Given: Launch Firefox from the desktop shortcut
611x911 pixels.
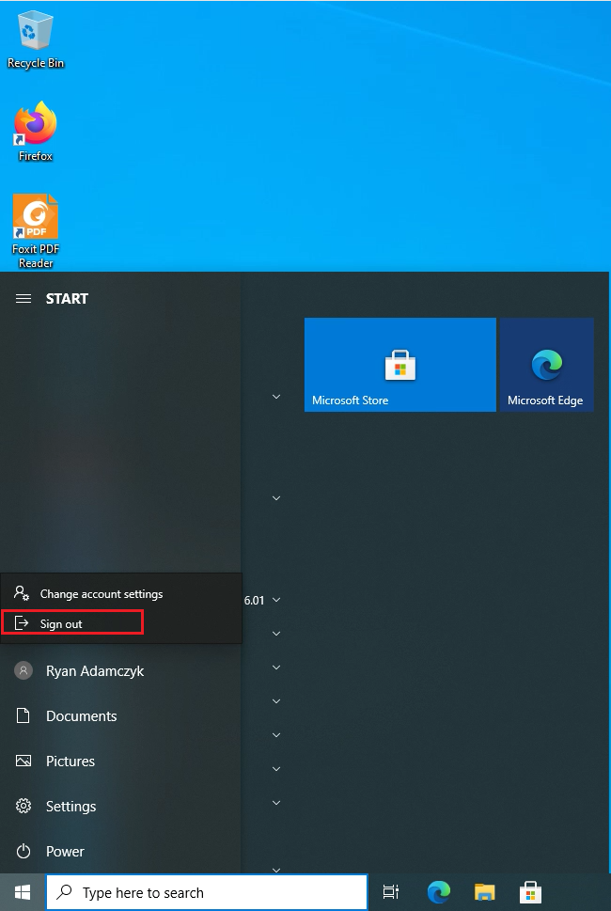Looking at the screenshot, I should (36, 131).
